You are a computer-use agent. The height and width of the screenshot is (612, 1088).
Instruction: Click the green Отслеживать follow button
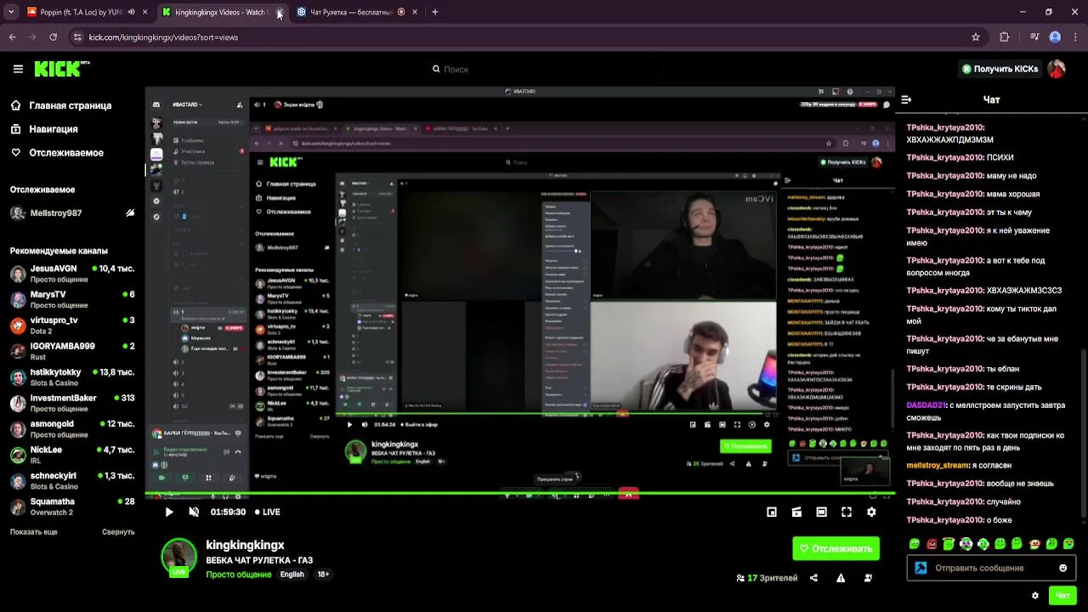(x=836, y=548)
